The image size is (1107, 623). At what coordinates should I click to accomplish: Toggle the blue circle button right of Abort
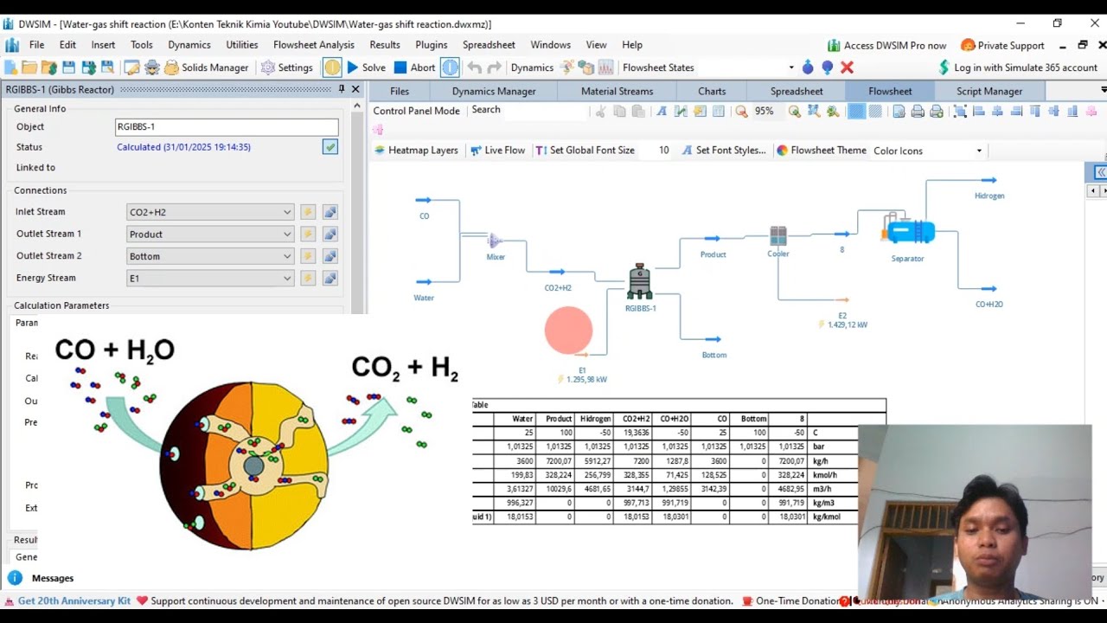[450, 67]
